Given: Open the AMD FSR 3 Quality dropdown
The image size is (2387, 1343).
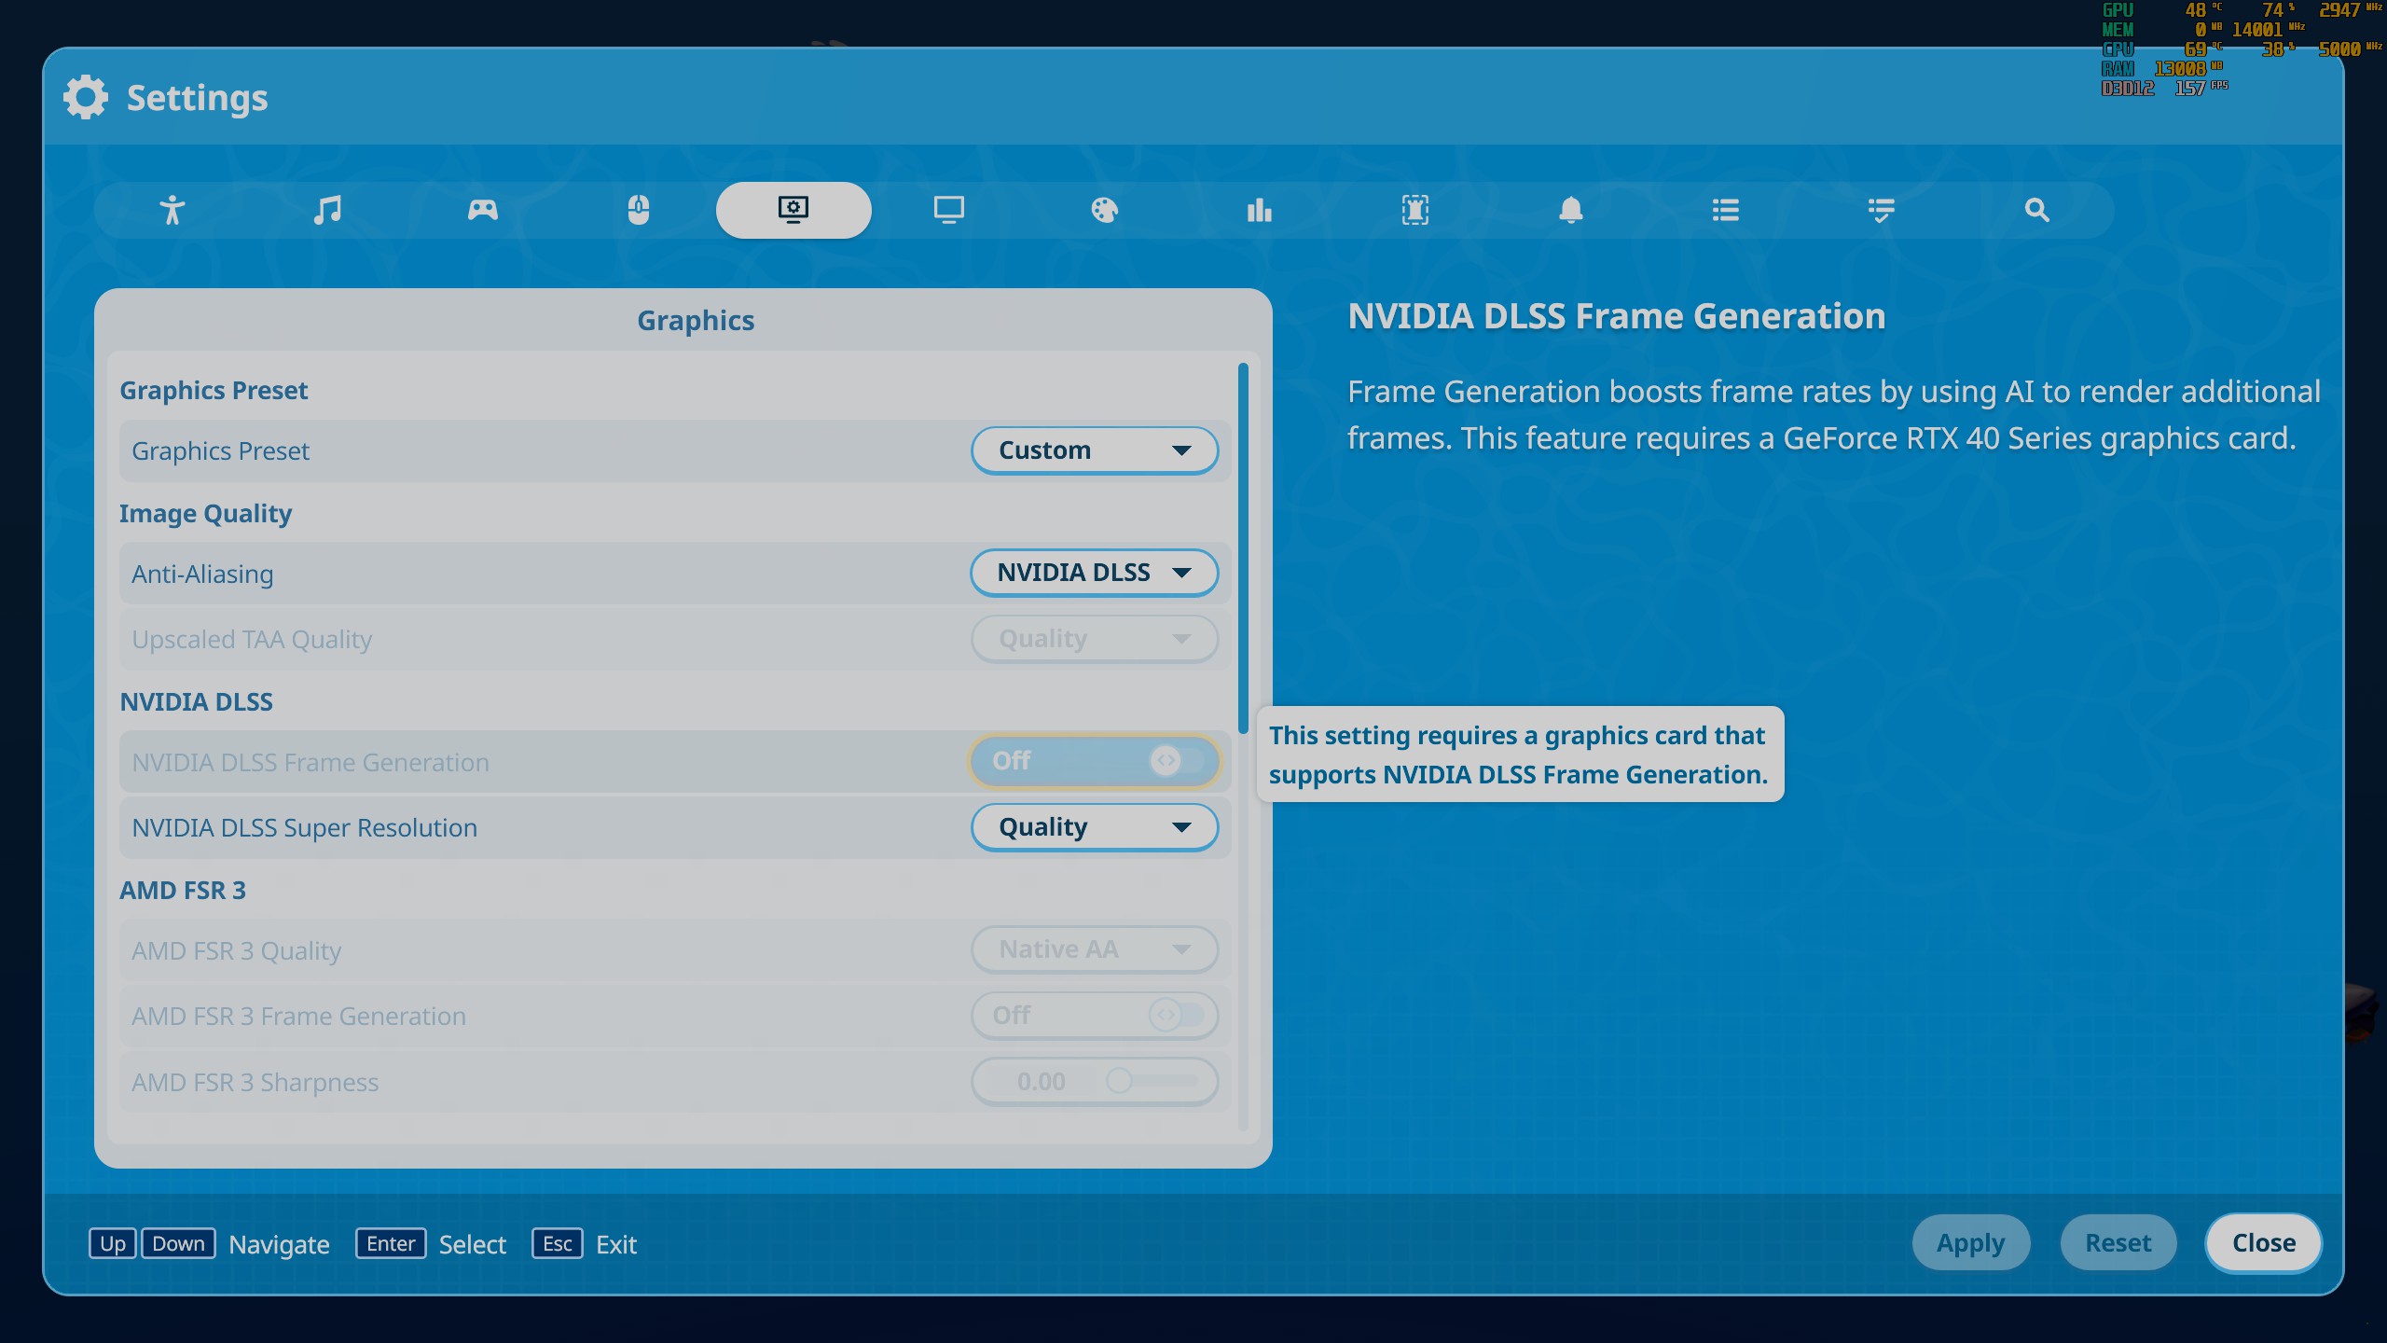Looking at the screenshot, I should click(x=1095, y=949).
